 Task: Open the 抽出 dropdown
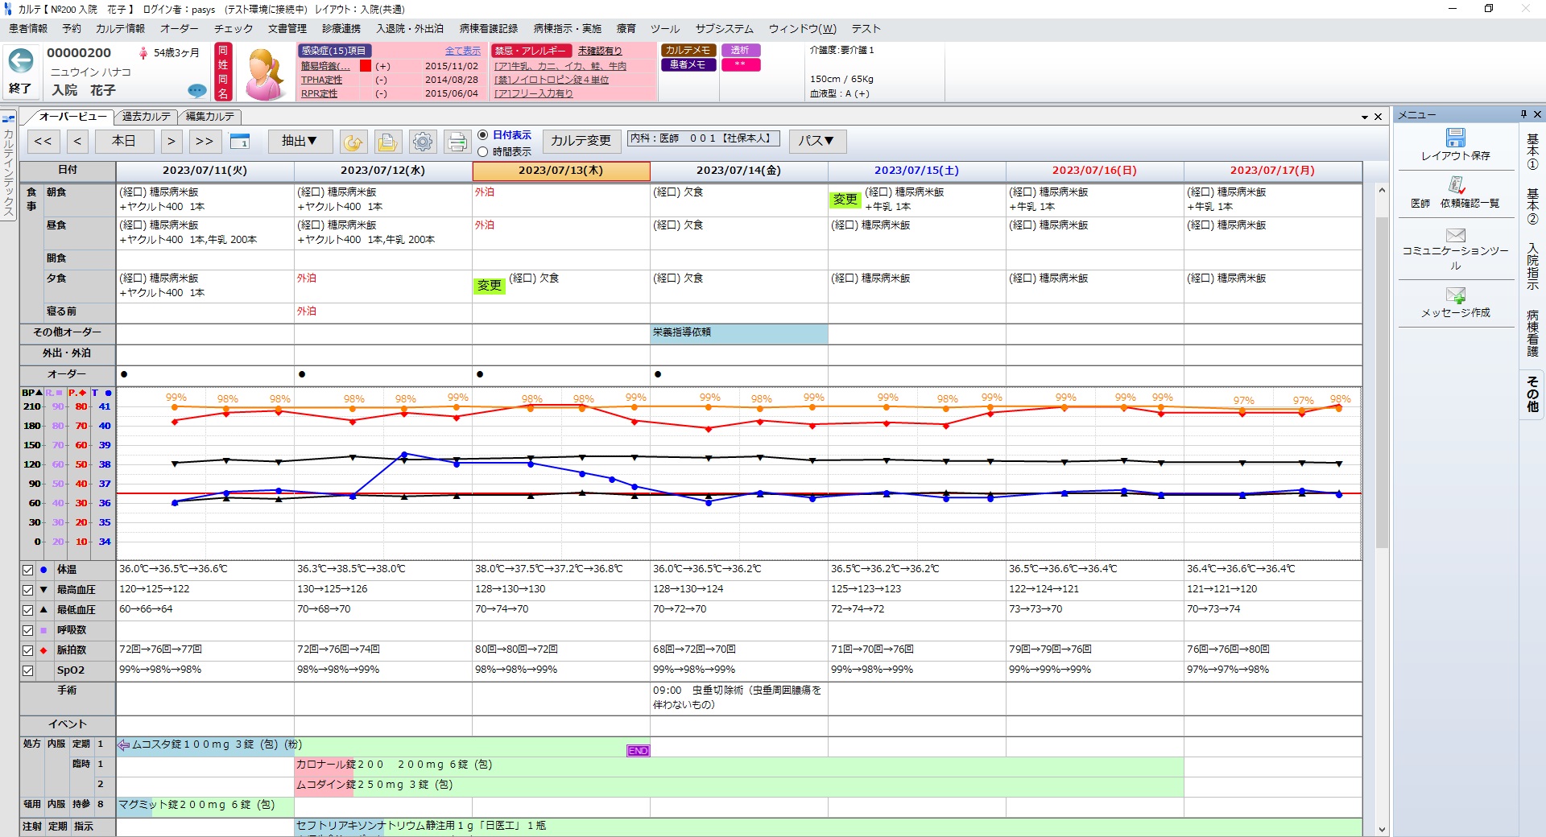(x=299, y=142)
